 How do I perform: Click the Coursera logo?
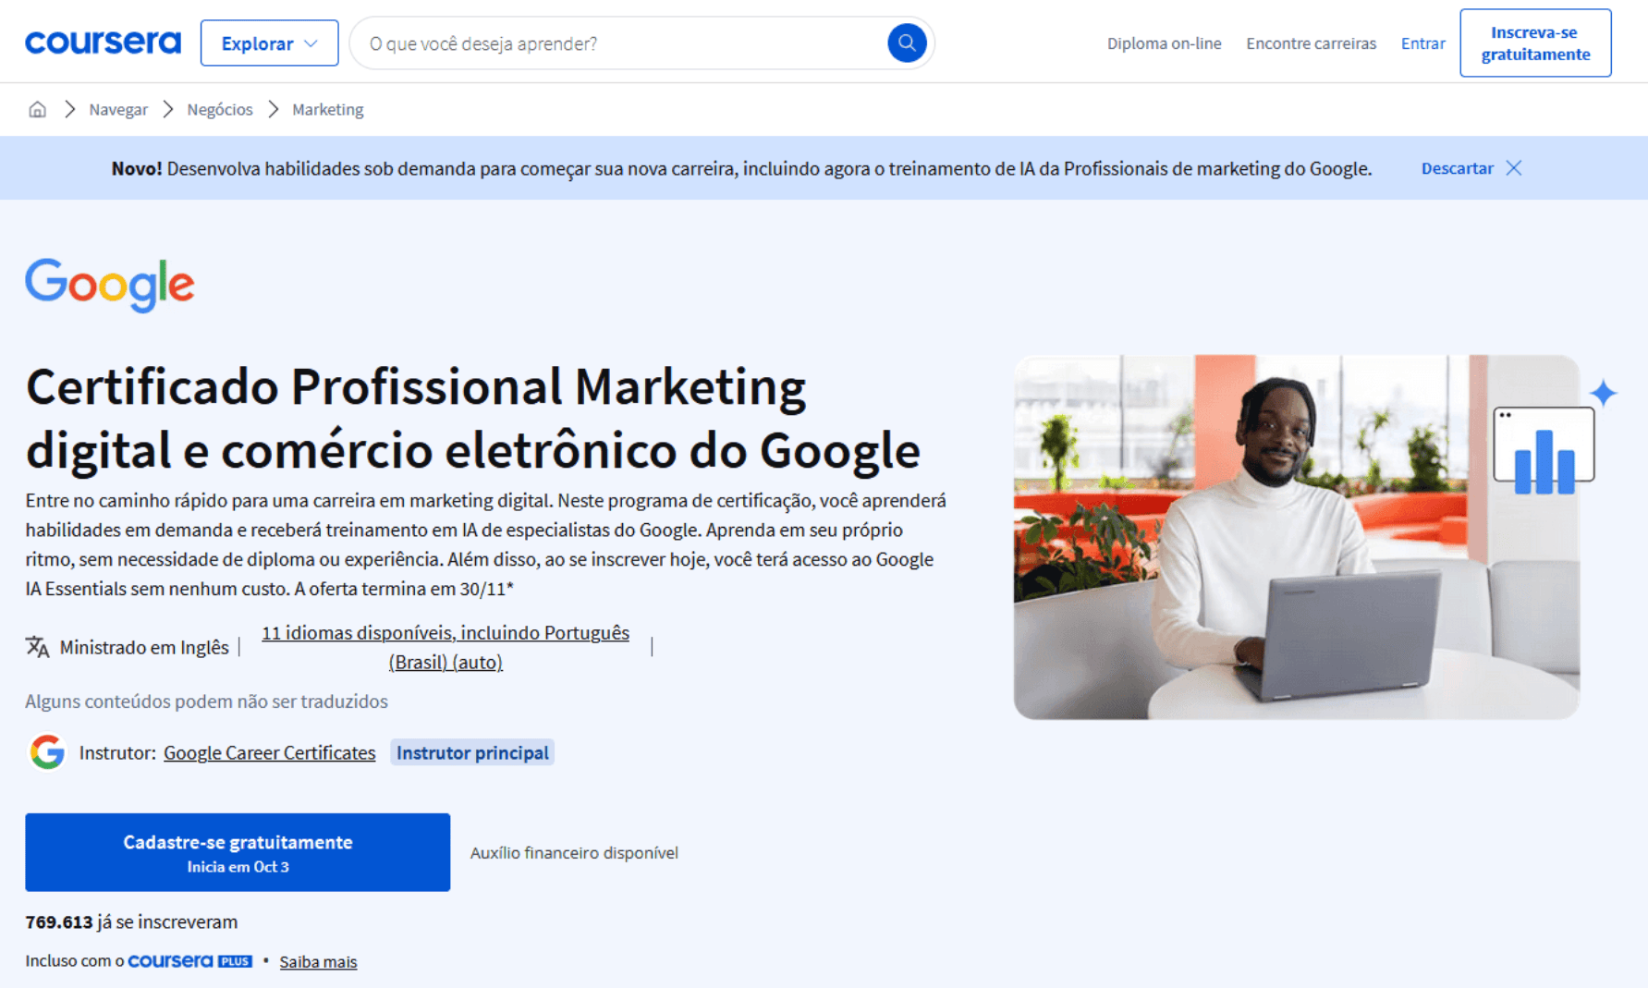102,42
